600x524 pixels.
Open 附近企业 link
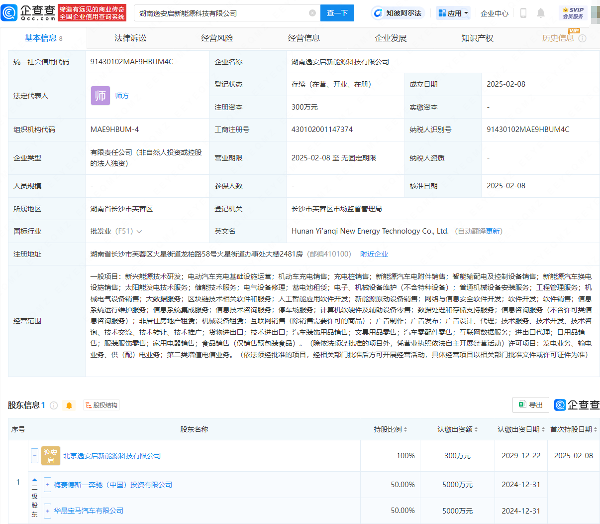(x=374, y=254)
